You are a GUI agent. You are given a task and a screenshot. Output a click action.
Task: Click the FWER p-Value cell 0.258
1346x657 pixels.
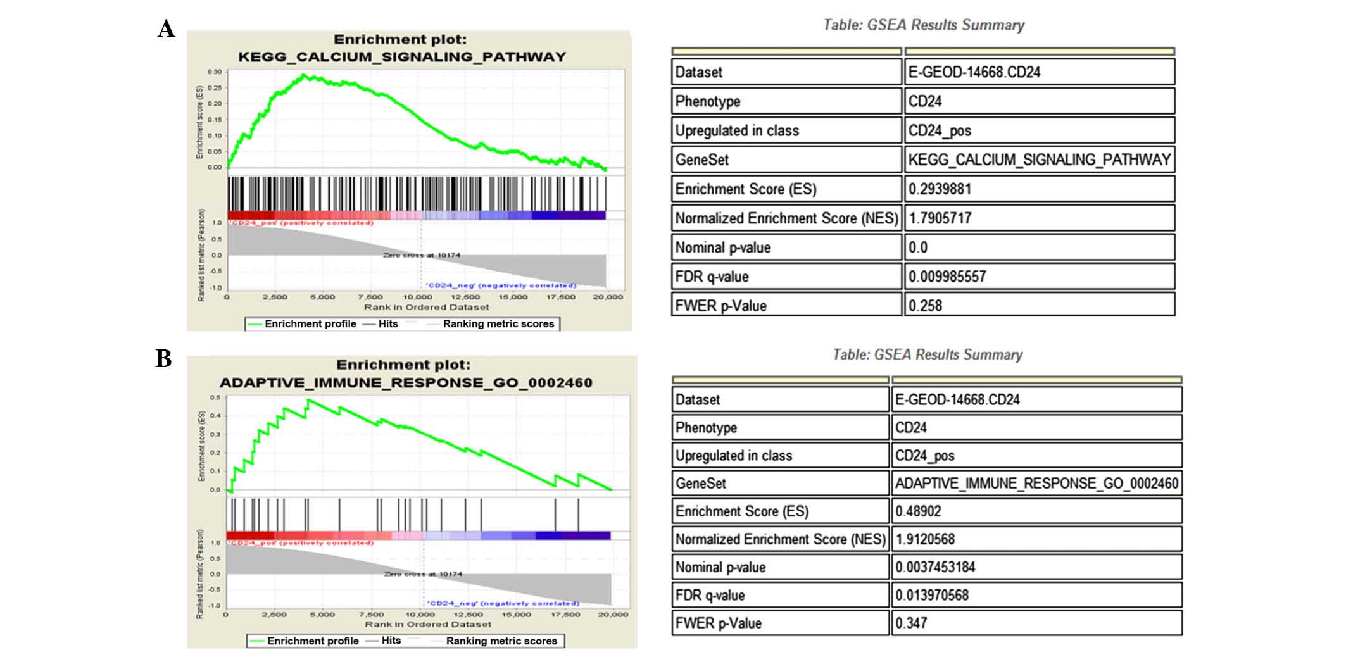point(925,306)
